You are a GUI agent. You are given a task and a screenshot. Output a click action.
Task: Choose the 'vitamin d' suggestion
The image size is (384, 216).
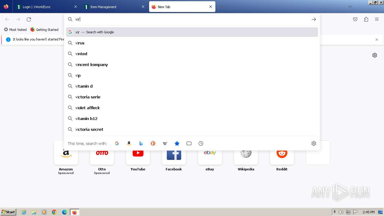192,86
